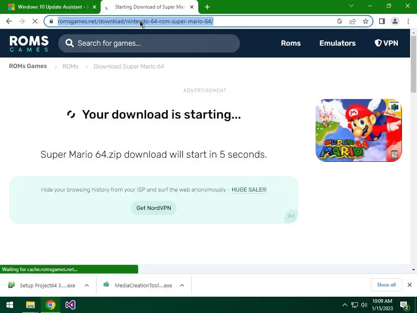Open File Explorer from the taskbar
Image resolution: width=417 pixels, height=313 pixels.
click(x=30, y=305)
